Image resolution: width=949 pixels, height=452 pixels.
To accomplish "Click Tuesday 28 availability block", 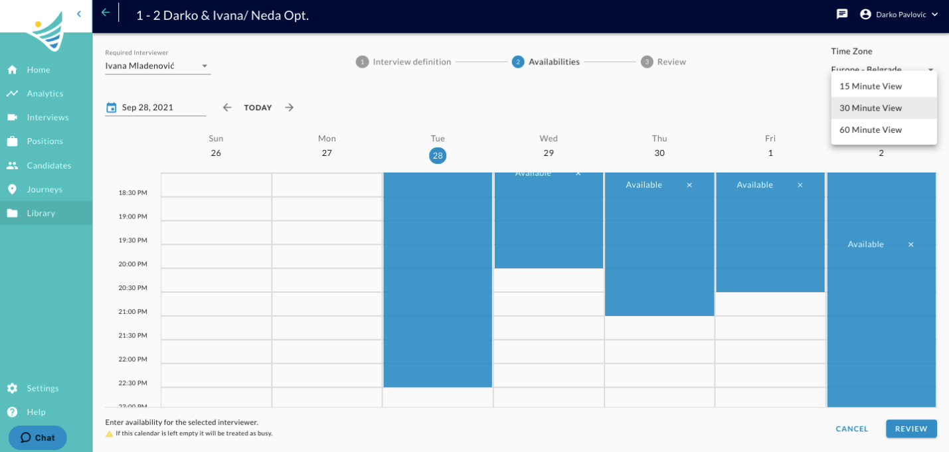I will pos(438,279).
